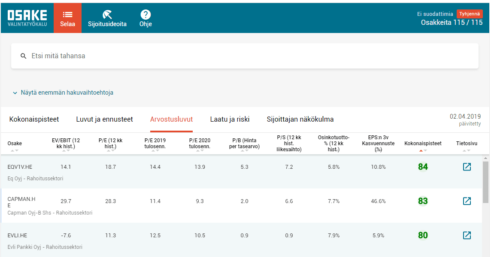The image size is (491, 257).
Task: Select the Arvostusluvut tab
Action: click(x=171, y=119)
